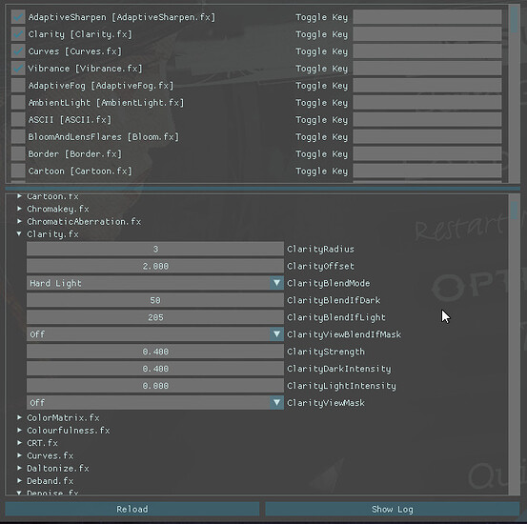
Task: Enable the AdaptiveFog effect checkbox
Action: point(18,86)
